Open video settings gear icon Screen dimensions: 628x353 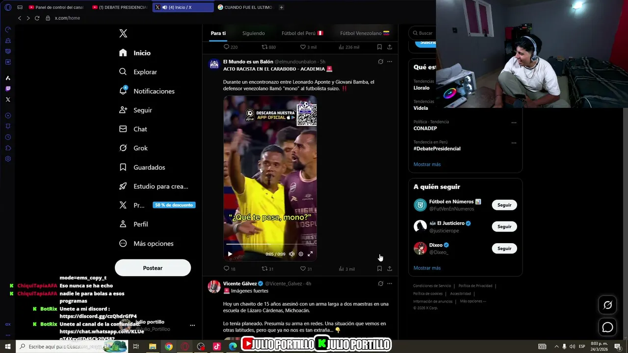click(301, 254)
